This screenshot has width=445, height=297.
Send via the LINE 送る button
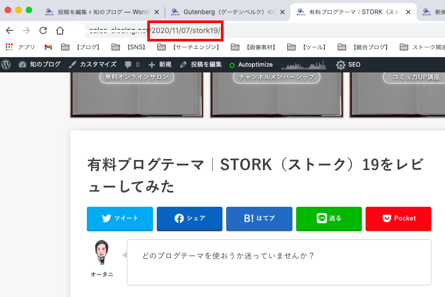(329, 219)
